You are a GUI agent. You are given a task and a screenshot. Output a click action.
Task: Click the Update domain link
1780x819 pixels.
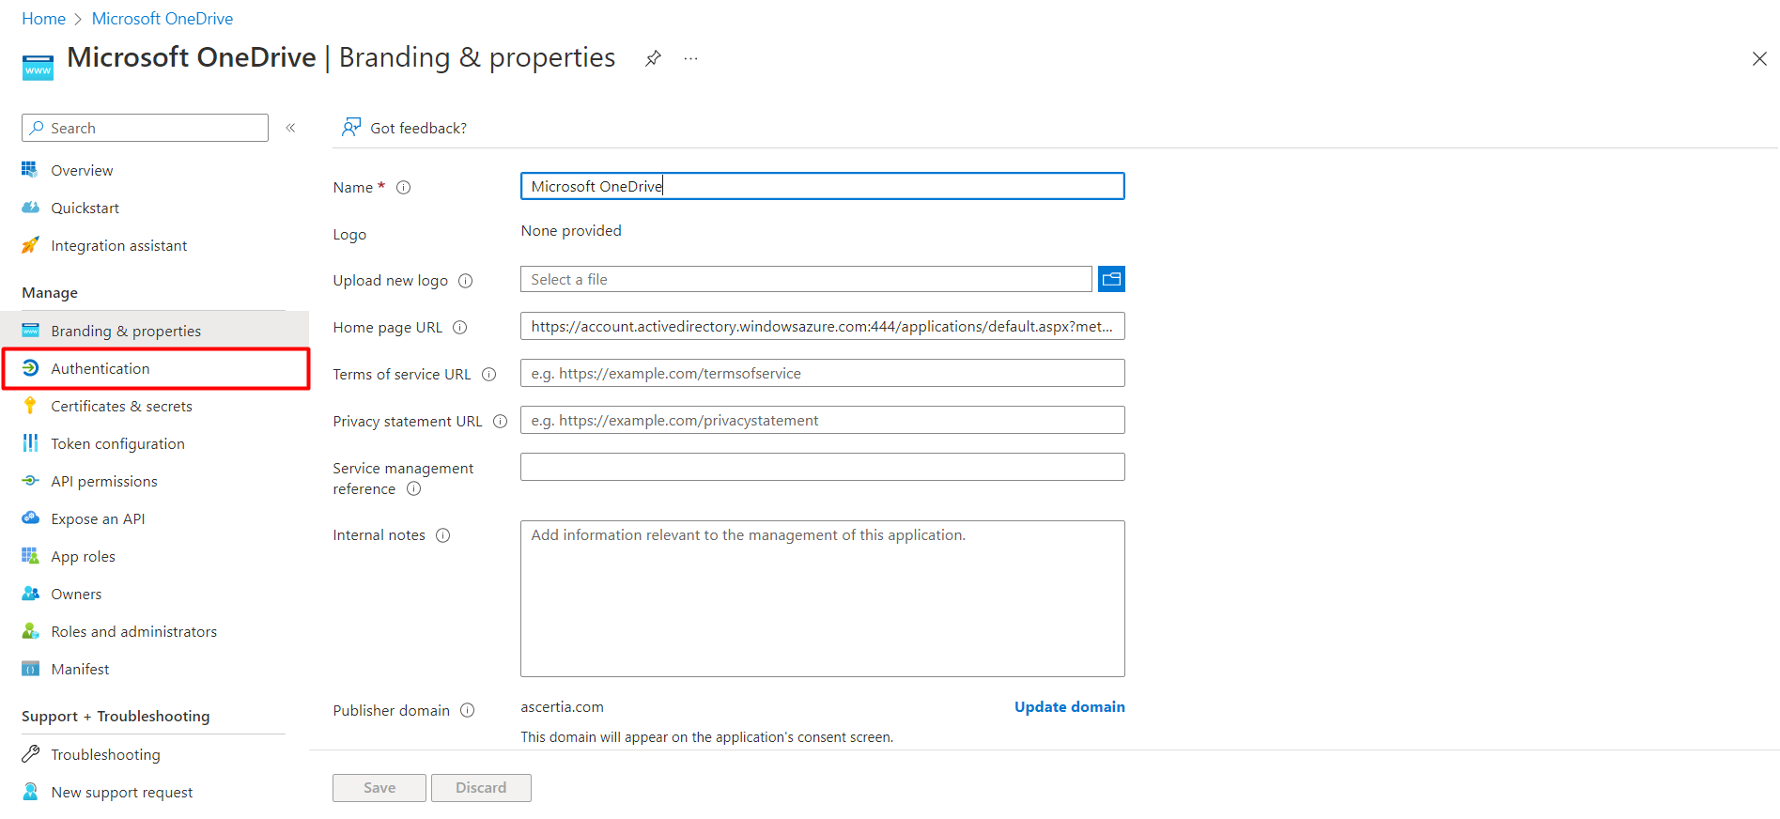pyautogui.click(x=1069, y=706)
